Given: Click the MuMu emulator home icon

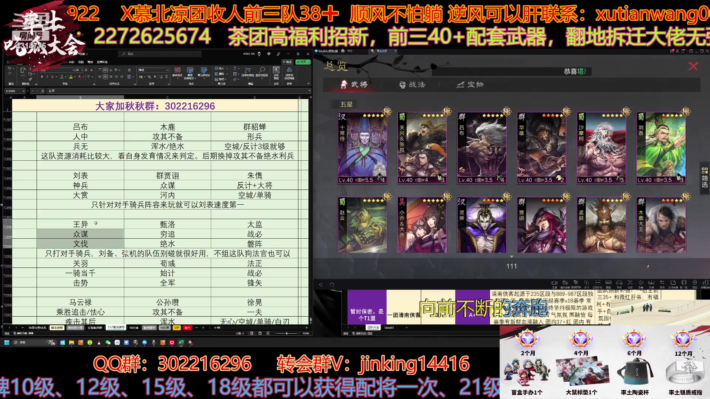Looking at the screenshot, I should coord(332,284).
